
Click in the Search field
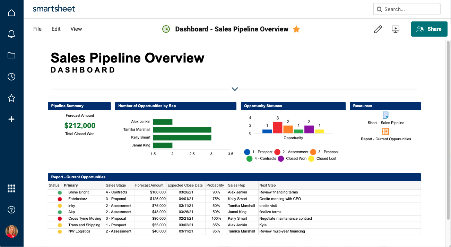[x=407, y=9]
